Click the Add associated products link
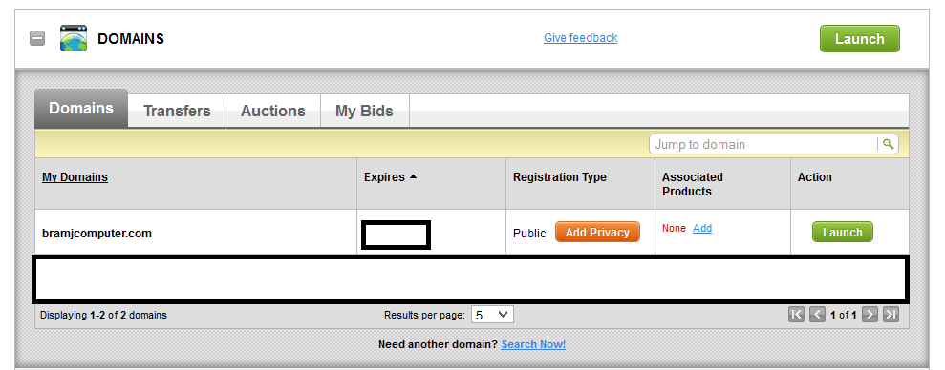 pyautogui.click(x=702, y=228)
